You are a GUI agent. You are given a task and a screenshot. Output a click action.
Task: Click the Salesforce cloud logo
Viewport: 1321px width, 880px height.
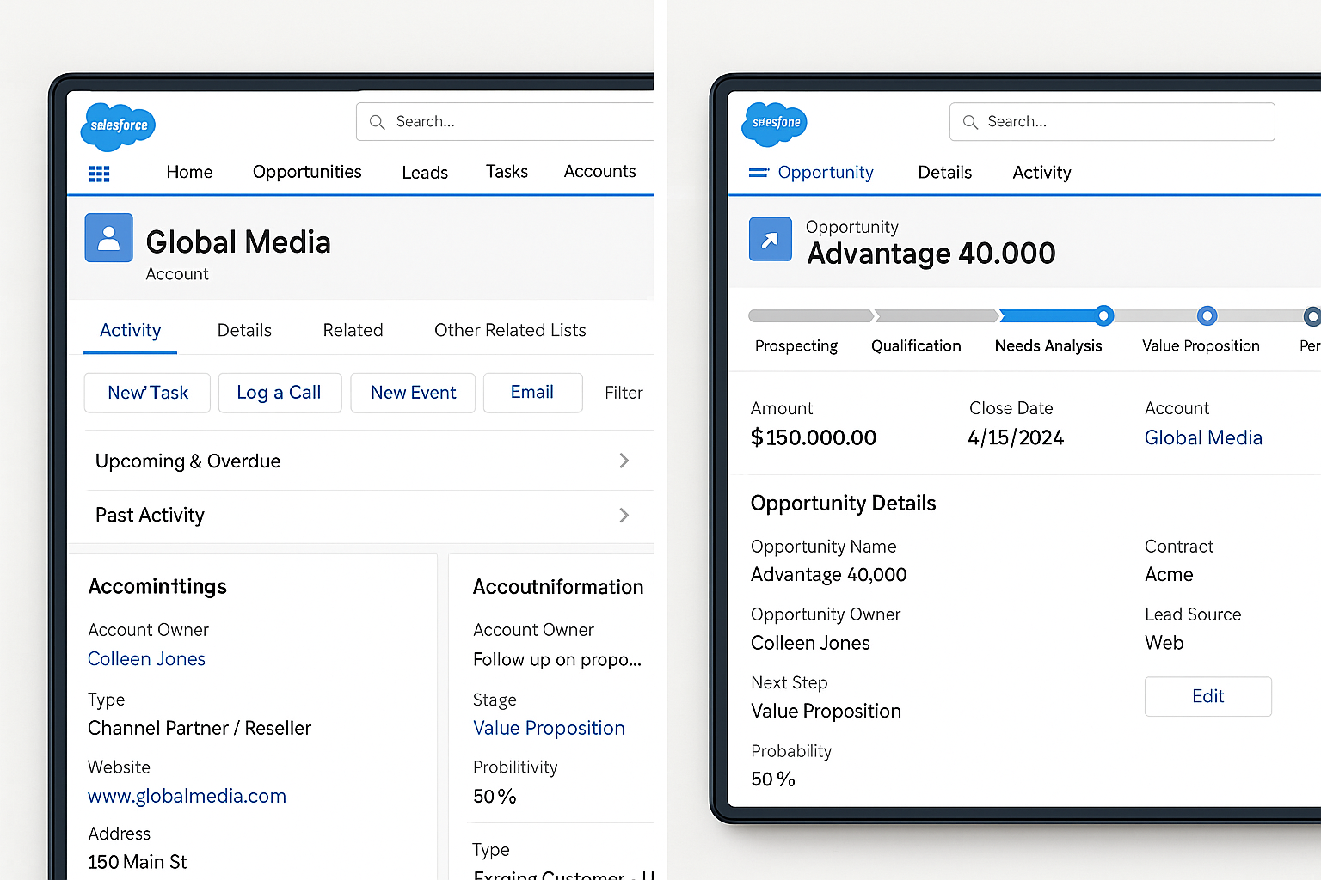point(117,126)
